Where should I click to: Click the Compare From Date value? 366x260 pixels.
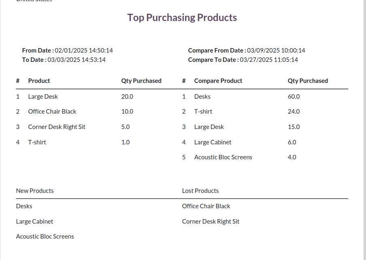(x=276, y=51)
